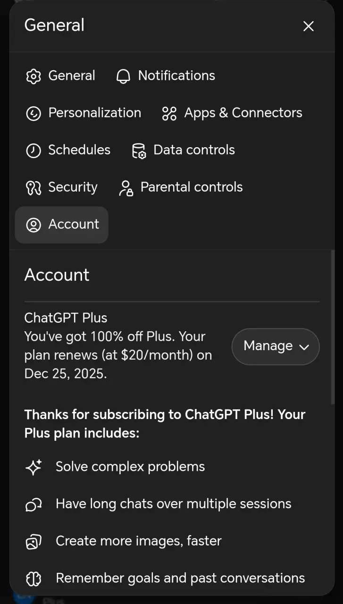
Task: Click the Create more images icon
Action: coord(33,541)
